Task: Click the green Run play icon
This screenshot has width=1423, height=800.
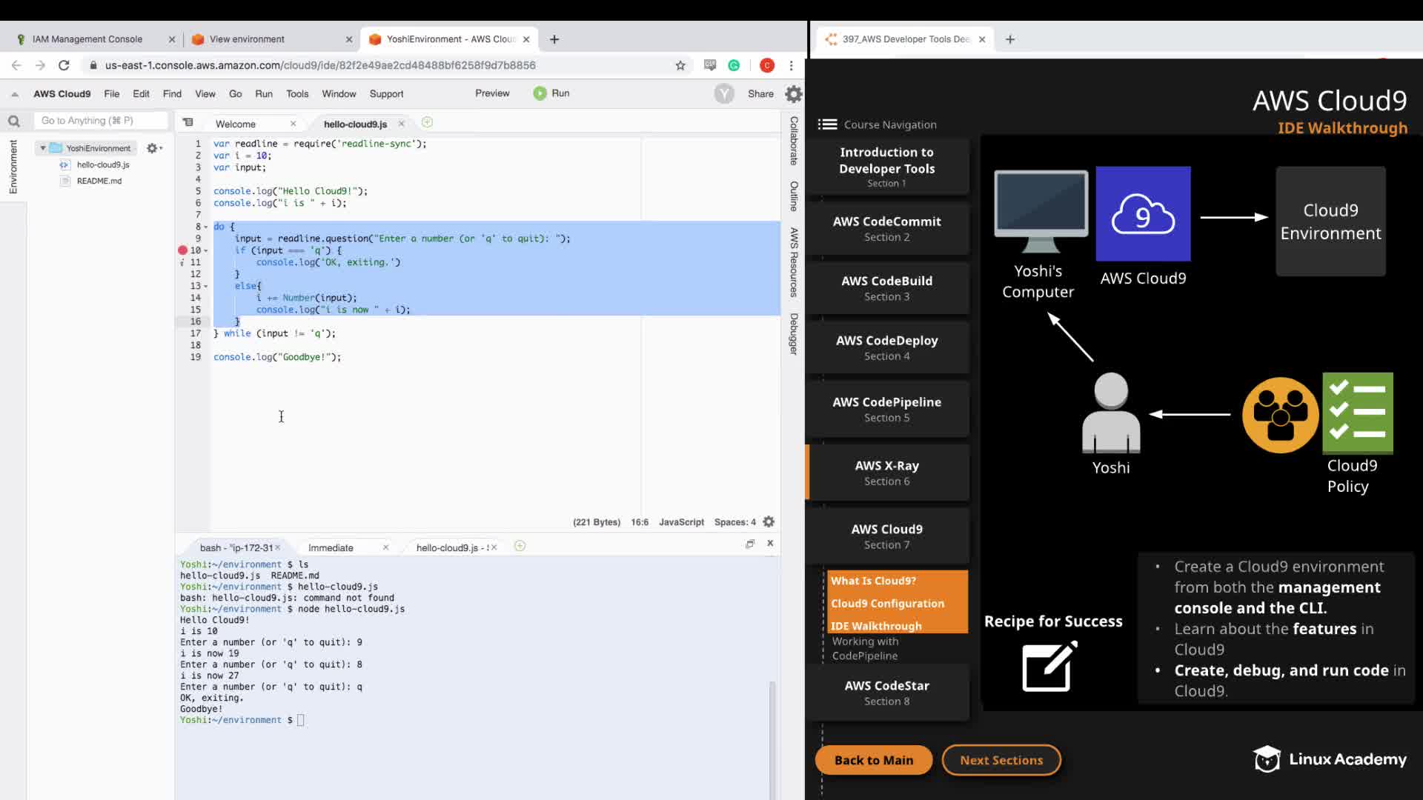Action: click(x=540, y=93)
